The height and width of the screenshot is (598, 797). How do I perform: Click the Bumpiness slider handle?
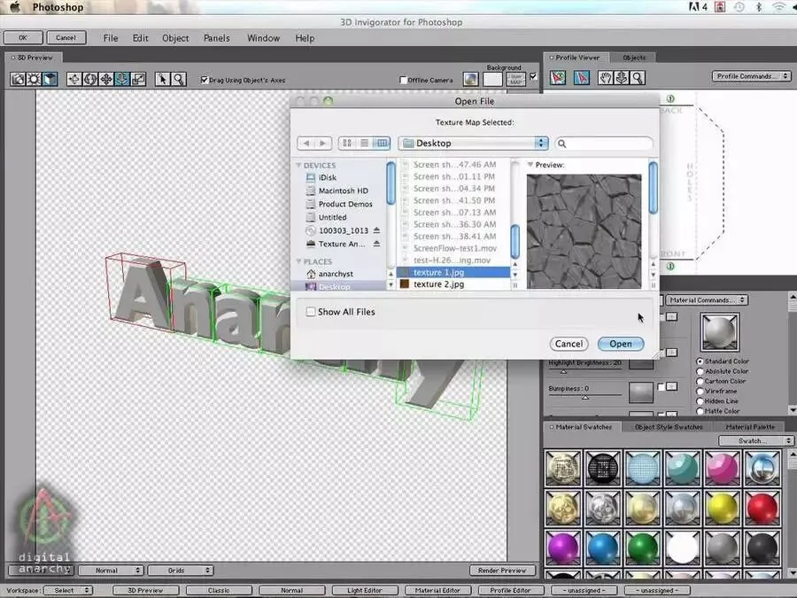click(585, 398)
